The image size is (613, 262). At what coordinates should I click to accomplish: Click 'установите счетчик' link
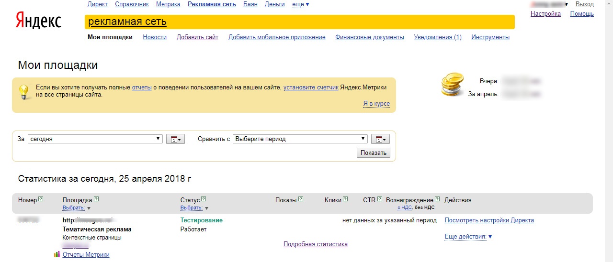point(311,87)
